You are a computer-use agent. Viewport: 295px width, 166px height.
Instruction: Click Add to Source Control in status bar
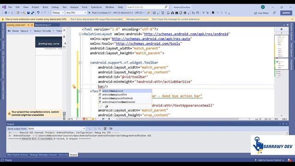269,160
